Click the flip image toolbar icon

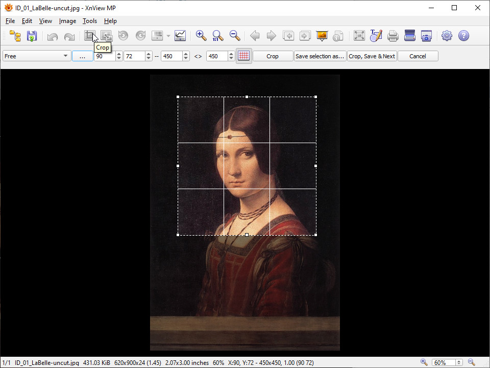157,36
